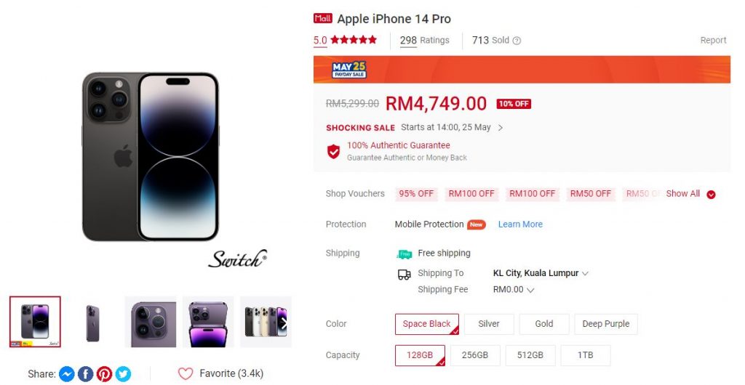This screenshot has height=385, width=745.
Task: Click the Report link
Action: (x=713, y=40)
